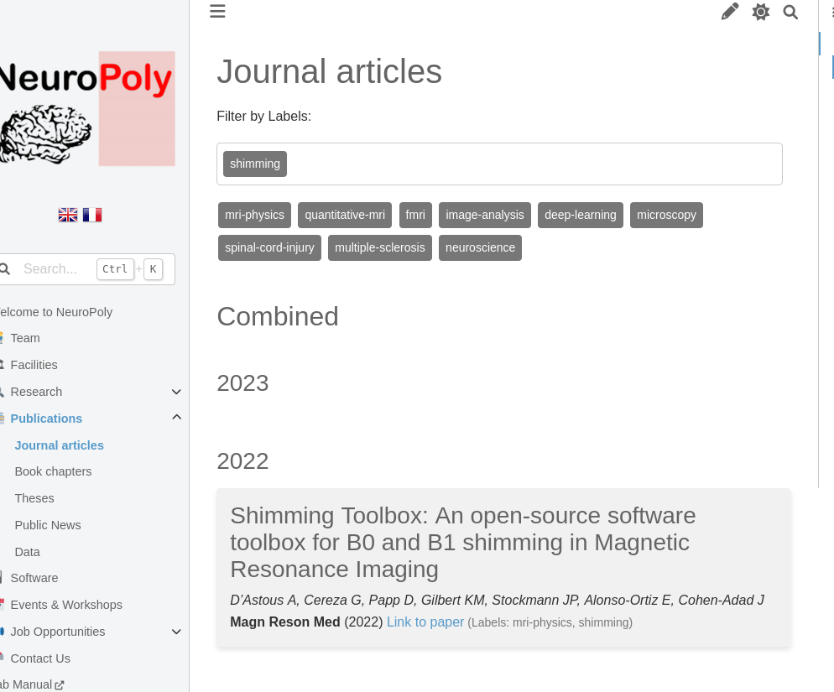Expand the Job Opportunities section
834x692 pixels.
pos(176,632)
